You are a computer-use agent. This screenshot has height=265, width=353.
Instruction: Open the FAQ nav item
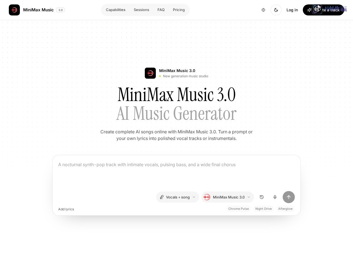[161, 10]
